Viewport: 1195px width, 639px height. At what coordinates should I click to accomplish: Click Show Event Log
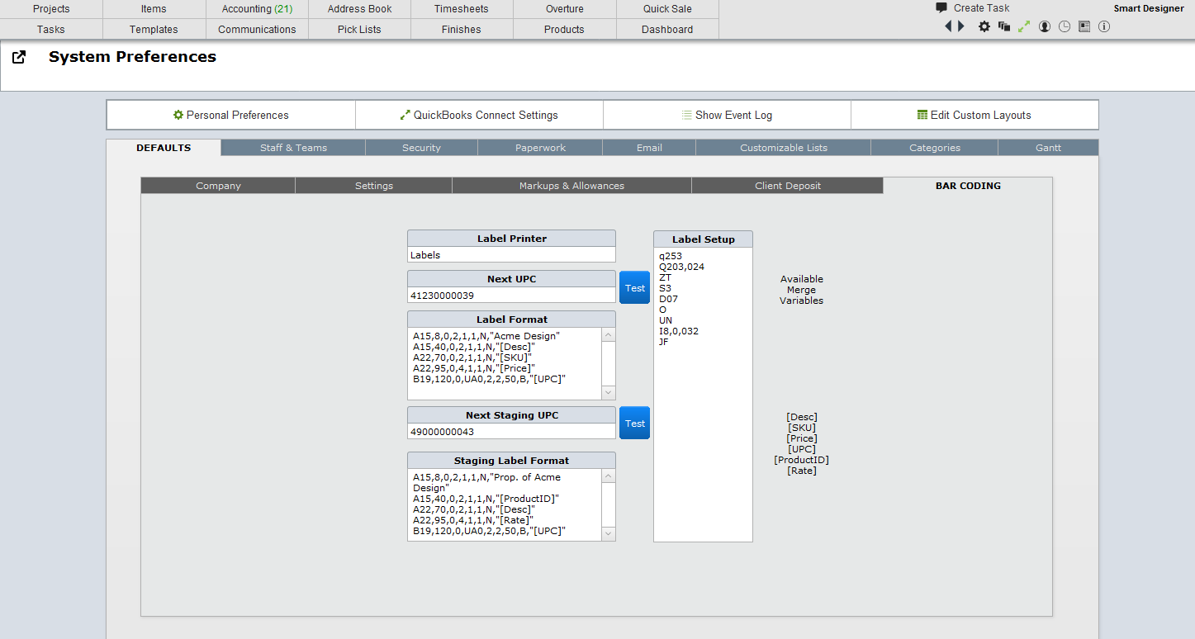[727, 115]
